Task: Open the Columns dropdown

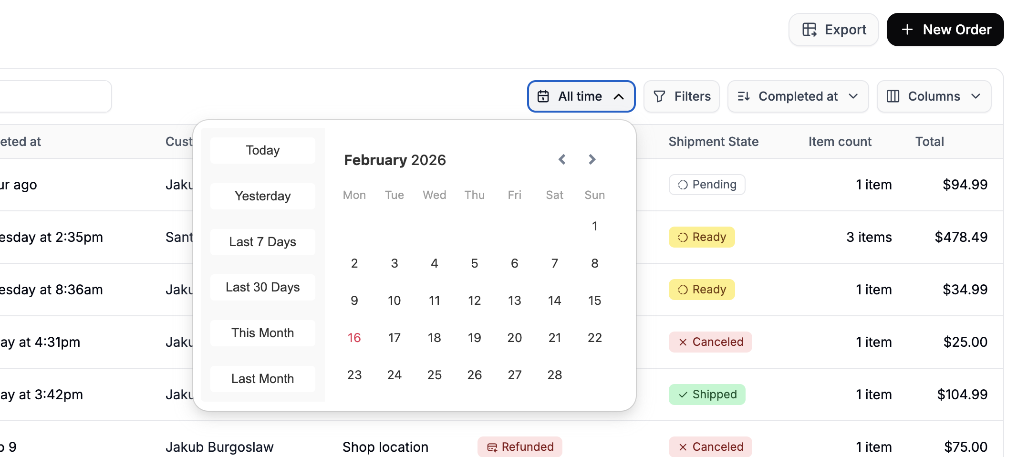Action: [x=934, y=96]
